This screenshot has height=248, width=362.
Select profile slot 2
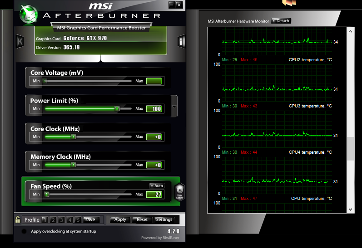coord(53,220)
